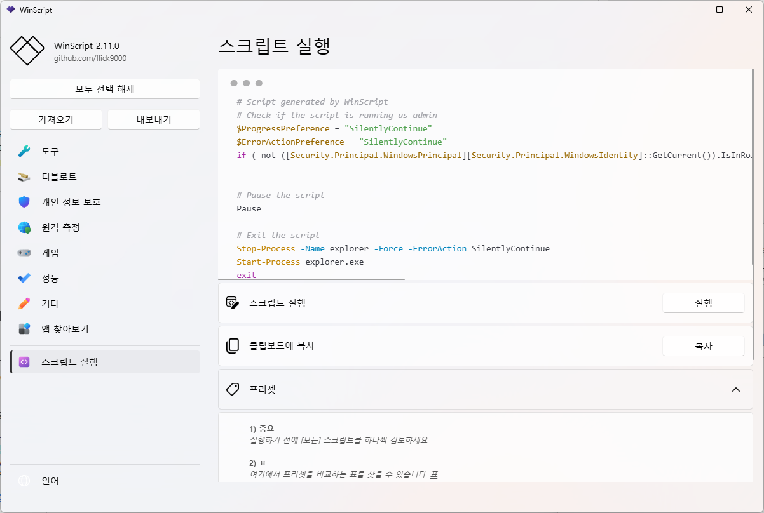Click the WinScript diamond logo

27,50
